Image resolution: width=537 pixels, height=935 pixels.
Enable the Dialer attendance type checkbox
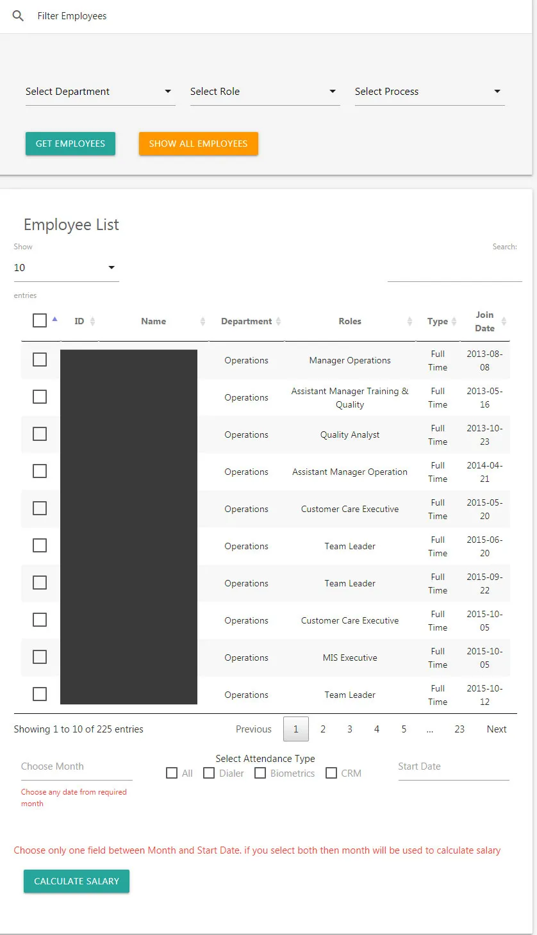(209, 773)
